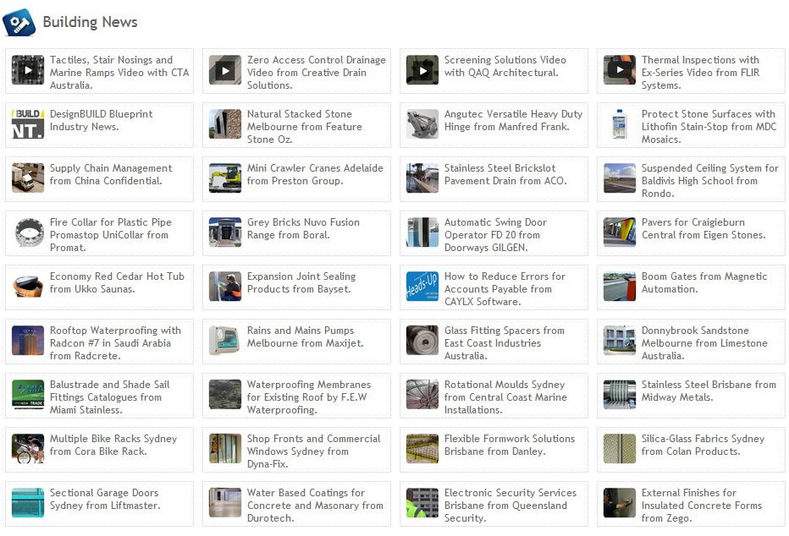Click the Red Cedar Hot Tub thumbnail
This screenshot has height=536, width=789.
pyautogui.click(x=28, y=287)
